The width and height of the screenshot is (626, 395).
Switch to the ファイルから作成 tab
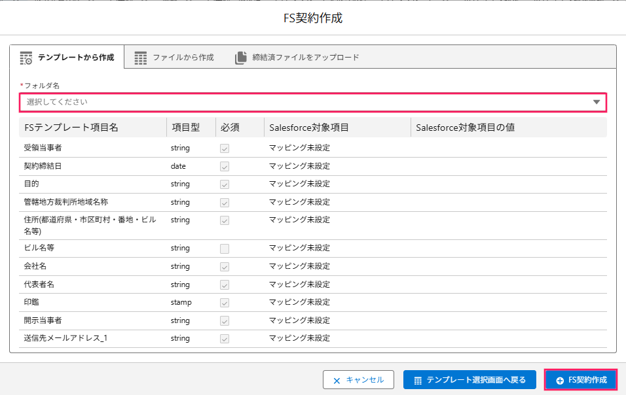pyautogui.click(x=174, y=58)
